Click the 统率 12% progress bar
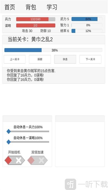108x190 pixels. tap(87, 31)
